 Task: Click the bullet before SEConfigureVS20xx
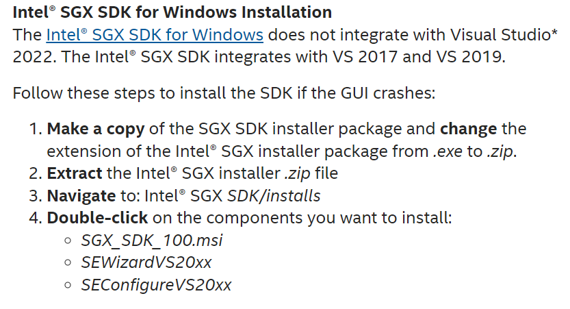coord(68,285)
